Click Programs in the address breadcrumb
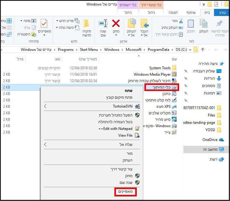Screen dimensions: 230x201 [66, 50]
